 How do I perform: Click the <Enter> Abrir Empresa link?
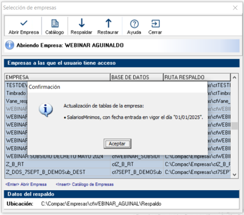pos(26,185)
